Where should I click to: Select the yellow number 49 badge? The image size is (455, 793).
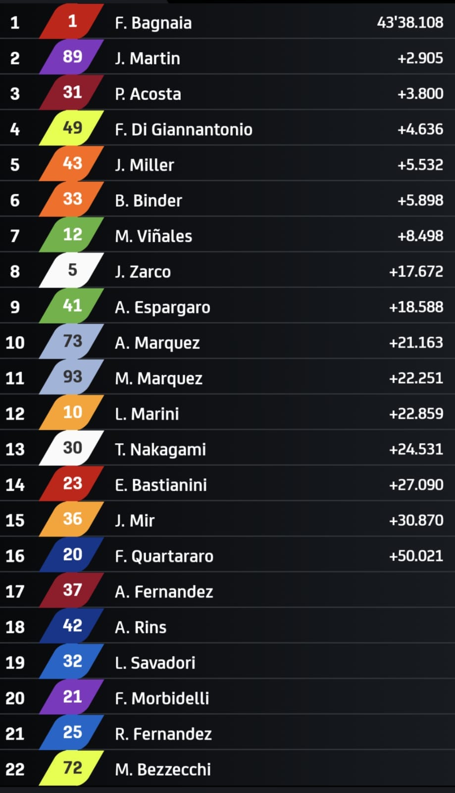coord(72,128)
